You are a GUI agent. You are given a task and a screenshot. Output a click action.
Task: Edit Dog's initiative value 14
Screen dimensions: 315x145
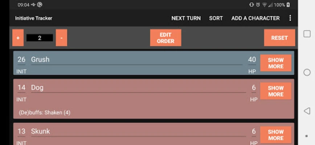click(21, 88)
